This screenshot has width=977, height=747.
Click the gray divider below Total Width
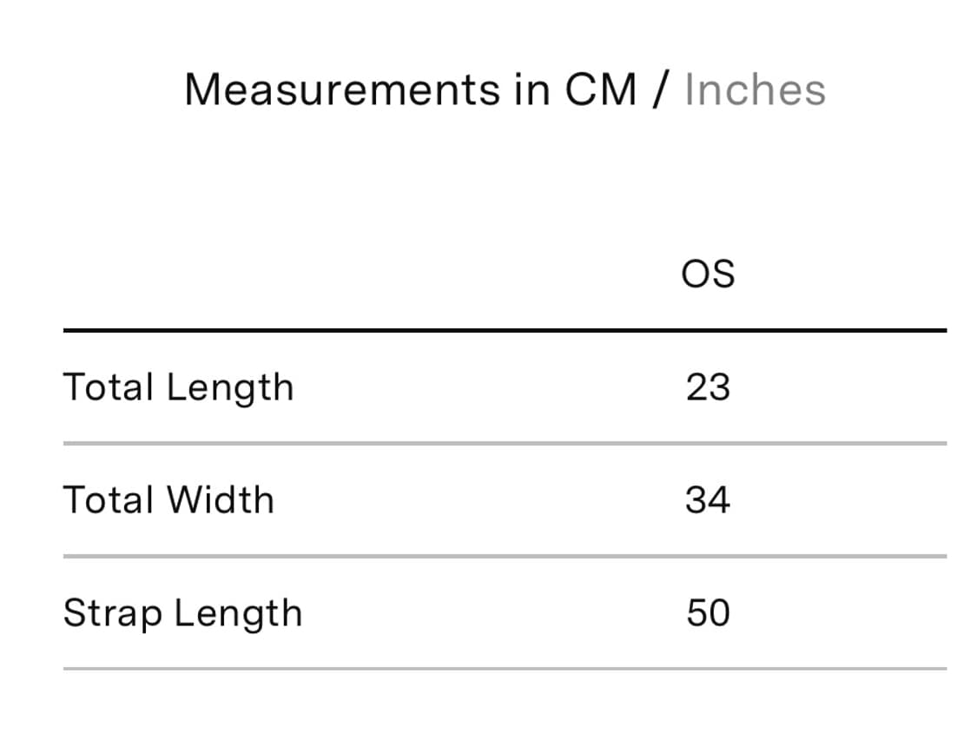[505, 557]
